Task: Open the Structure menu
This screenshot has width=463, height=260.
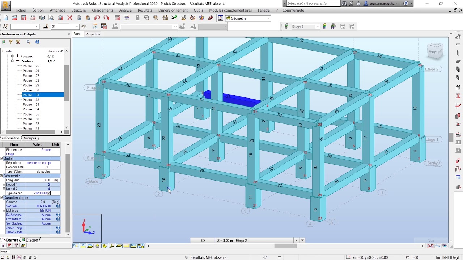Action: click(x=79, y=10)
